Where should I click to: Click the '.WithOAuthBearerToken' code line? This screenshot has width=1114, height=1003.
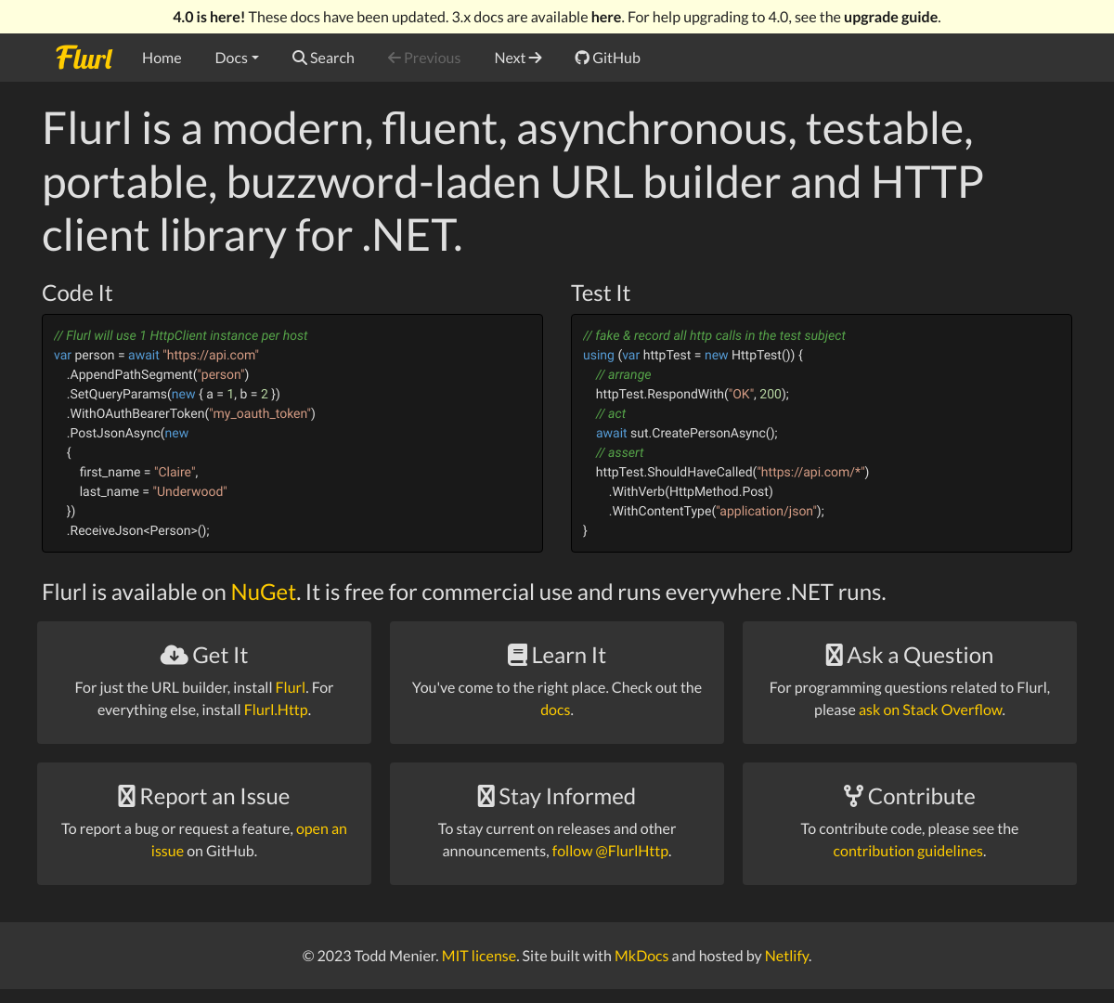(191, 413)
